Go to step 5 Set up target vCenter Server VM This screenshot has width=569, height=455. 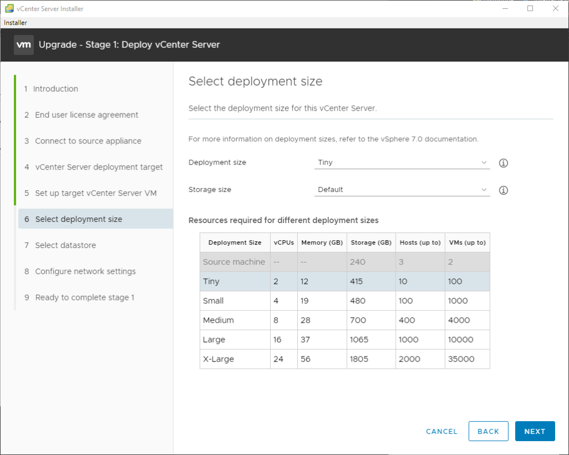(x=96, y=193)
